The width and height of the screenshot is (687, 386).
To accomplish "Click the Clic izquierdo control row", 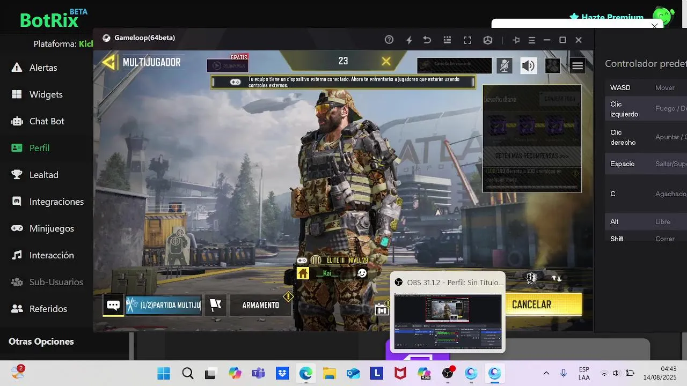I will coord(646,109).
